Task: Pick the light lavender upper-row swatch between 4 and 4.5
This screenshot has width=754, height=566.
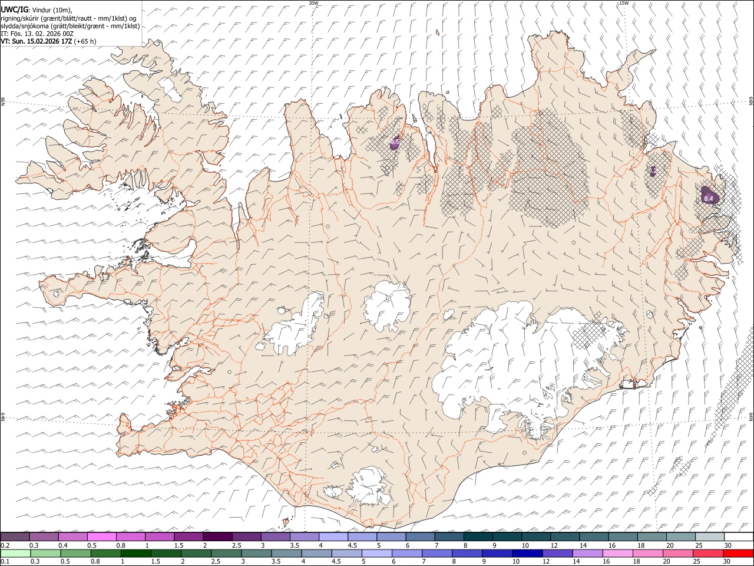Action: pyautogui.click(x=333, y=537)
